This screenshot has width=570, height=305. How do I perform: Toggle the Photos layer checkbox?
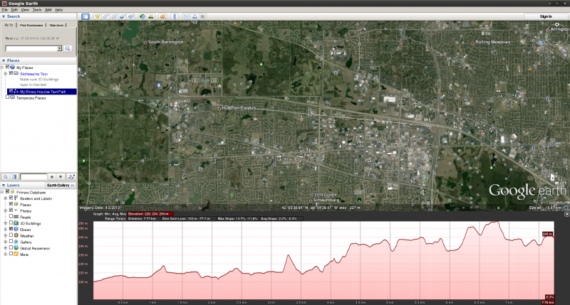click(11, 210)
